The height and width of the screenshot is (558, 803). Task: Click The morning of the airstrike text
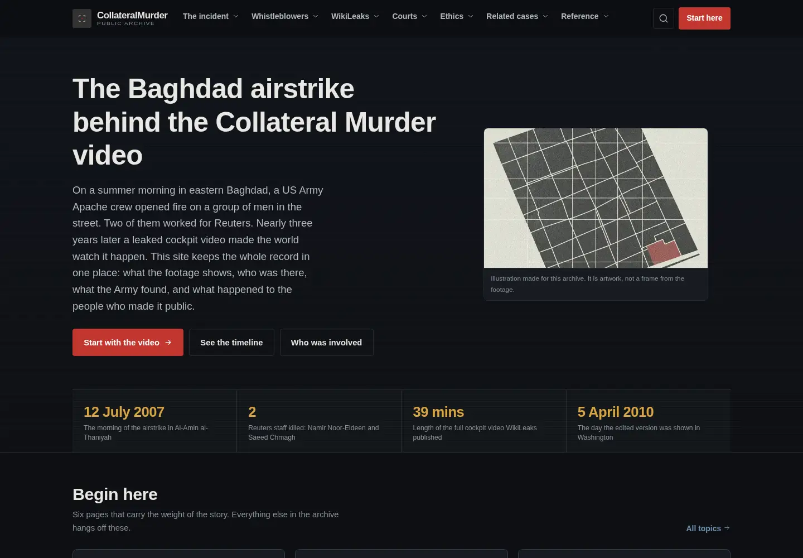pos(146,432)
